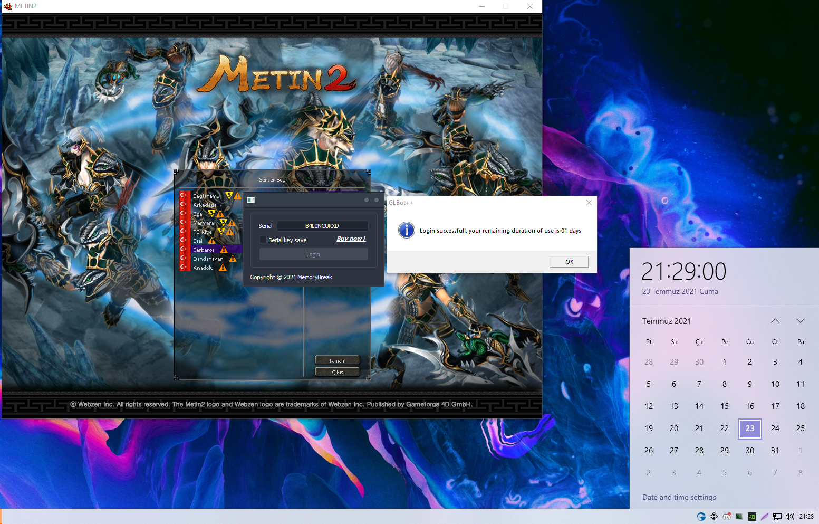
Task: Click the network tray icon
Action: [777, 517]
